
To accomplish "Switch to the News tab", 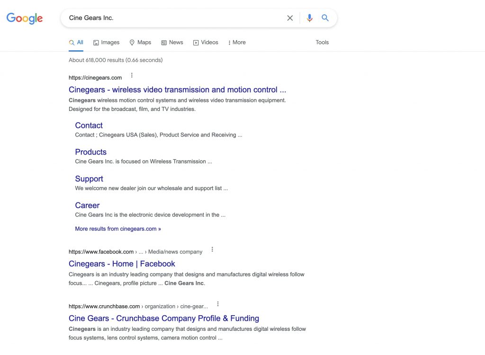I will tap(172, 43).
